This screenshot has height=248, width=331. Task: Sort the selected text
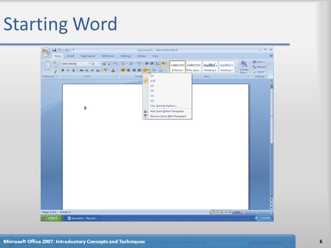(157, 64)
